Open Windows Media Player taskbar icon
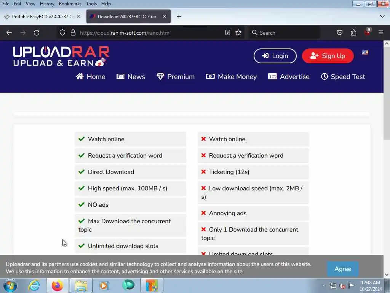This screenshot has width=390, height=293. [104, 285]
